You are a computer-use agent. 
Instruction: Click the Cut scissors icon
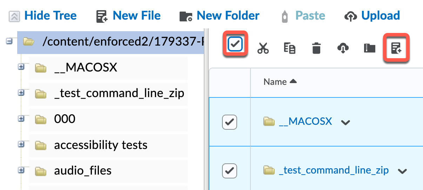tap(263, 48)
